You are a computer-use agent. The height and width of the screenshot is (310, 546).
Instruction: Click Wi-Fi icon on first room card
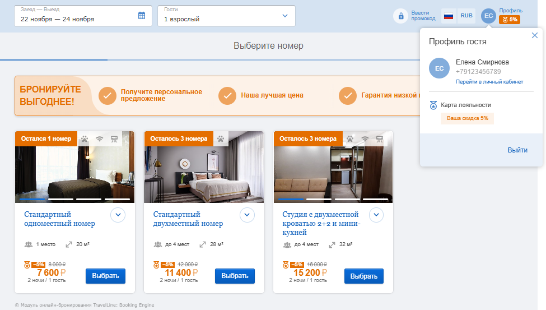tap(100, 139)
